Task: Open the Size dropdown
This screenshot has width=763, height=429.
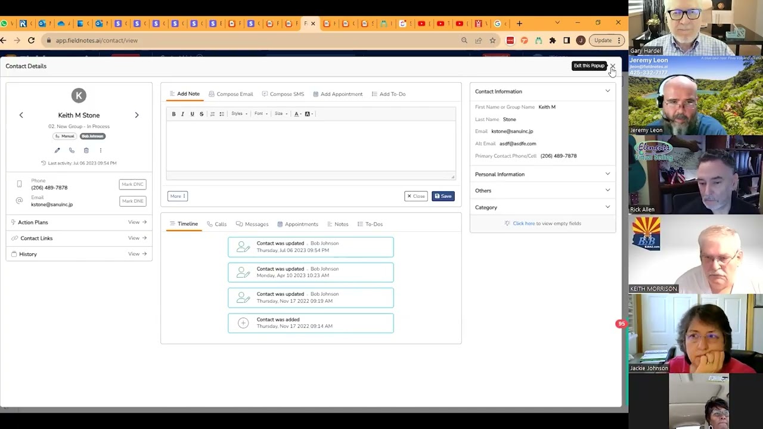Action: click(281, 114)
